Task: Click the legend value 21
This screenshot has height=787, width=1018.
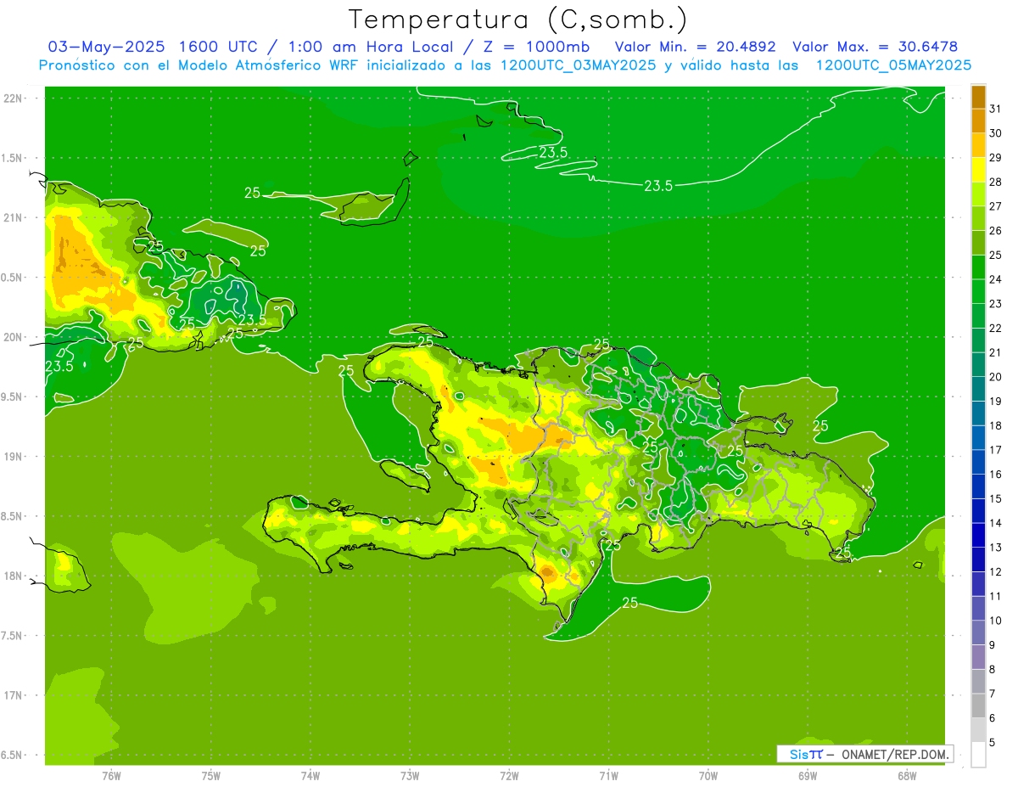Action: point(995,353)
